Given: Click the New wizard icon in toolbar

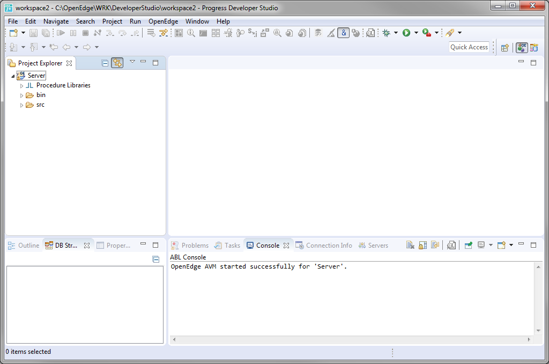Looking at the screenshot, I should (x=13, y=33).
